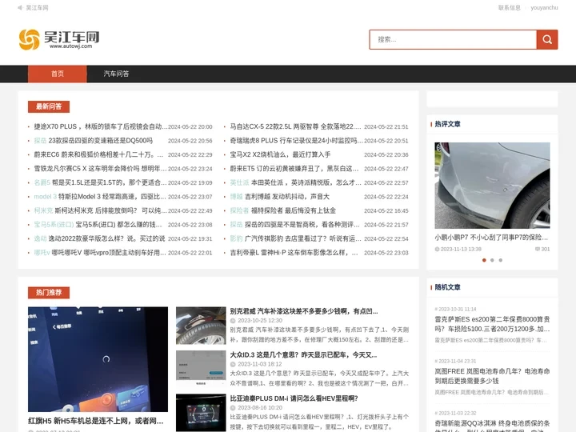This screenshot has height=432, width=576.
Task: Select the first carousel dot in 热评文章
Action: pyautogui.click(x=484, y=260)
